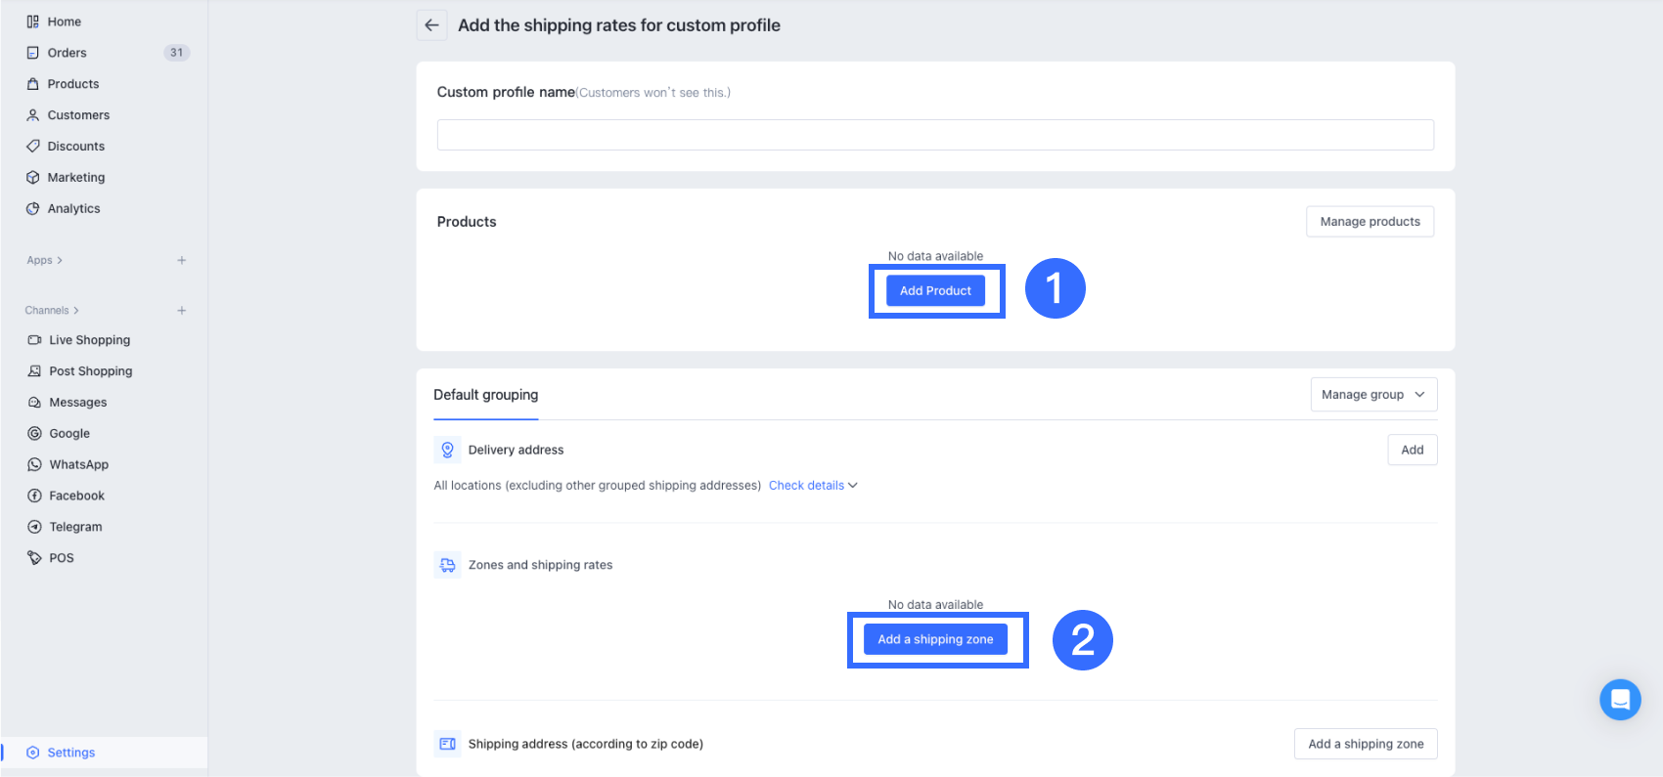Expand the Channels section

tap(51, 311)
